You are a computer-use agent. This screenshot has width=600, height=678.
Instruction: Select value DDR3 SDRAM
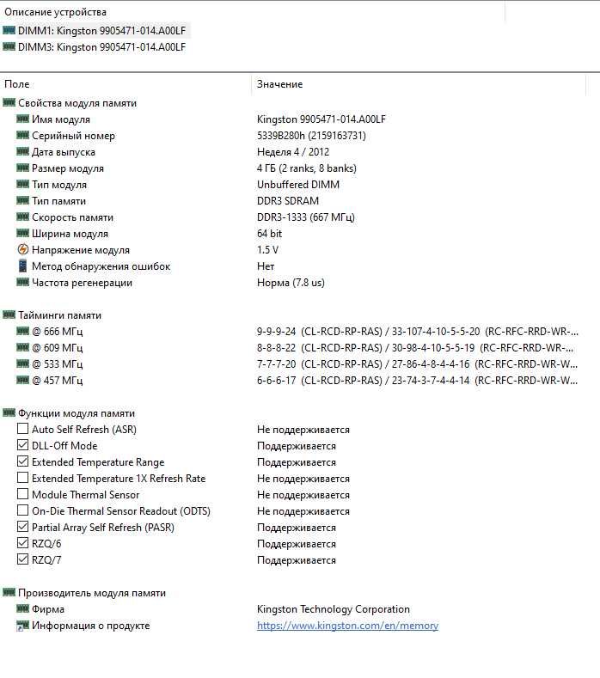point(288,201)
